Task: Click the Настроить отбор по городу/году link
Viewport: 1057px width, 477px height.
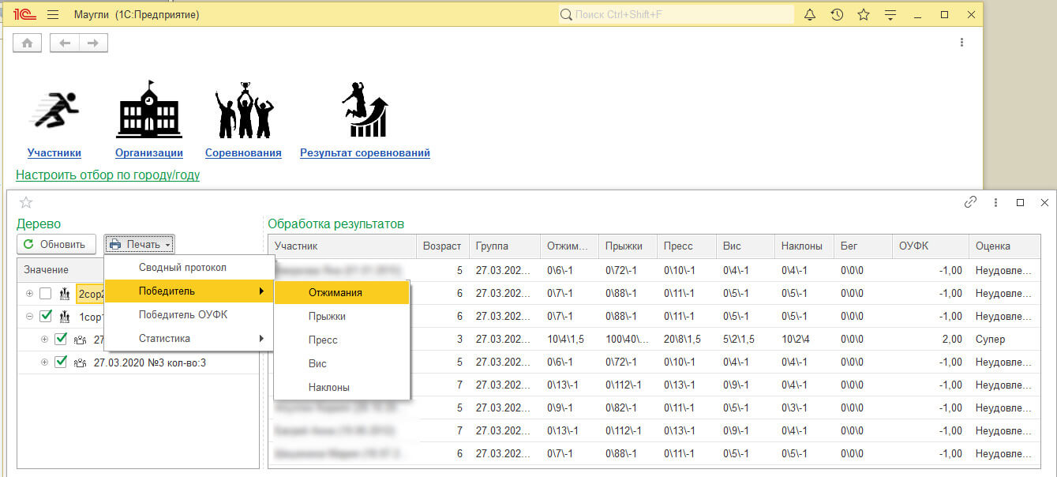Action: pyautogui.click(x=107, y=175)
